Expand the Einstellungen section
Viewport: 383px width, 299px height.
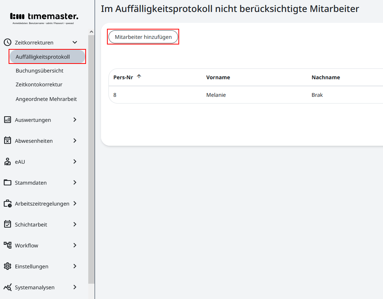click(x=74, y=266)
